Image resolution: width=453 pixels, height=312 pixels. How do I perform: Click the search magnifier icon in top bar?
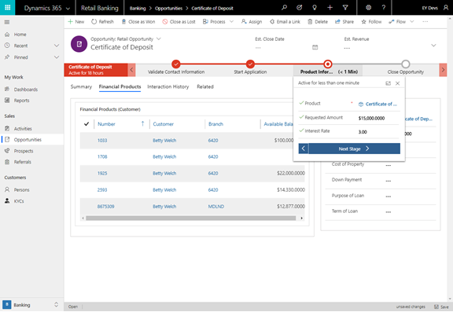(284, 8)
